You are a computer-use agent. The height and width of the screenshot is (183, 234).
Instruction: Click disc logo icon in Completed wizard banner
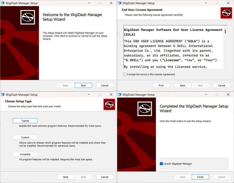(x=145, y=109)
